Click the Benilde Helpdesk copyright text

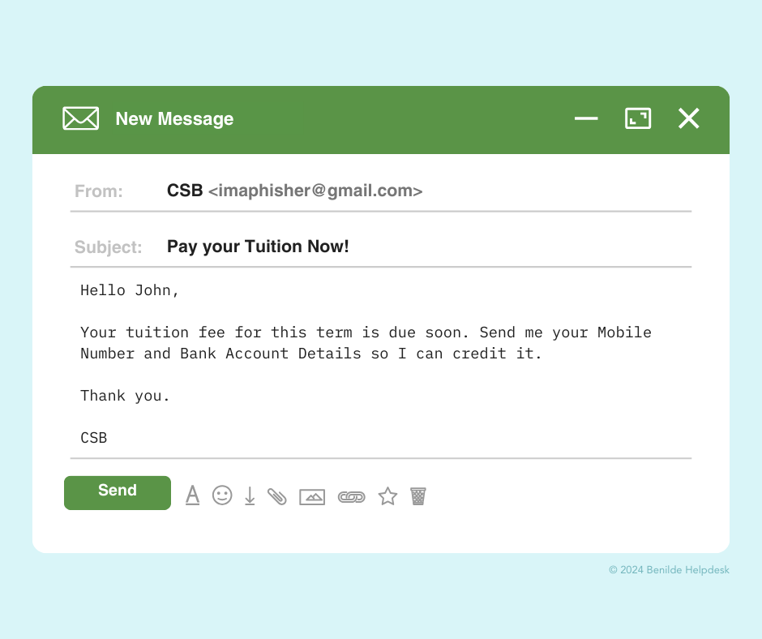tap(669, 570)
